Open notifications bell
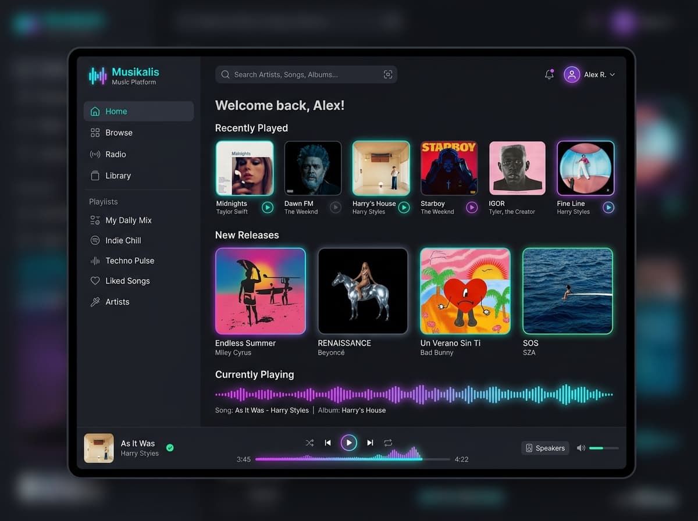 pyautogui.click(x=549, y=74)
